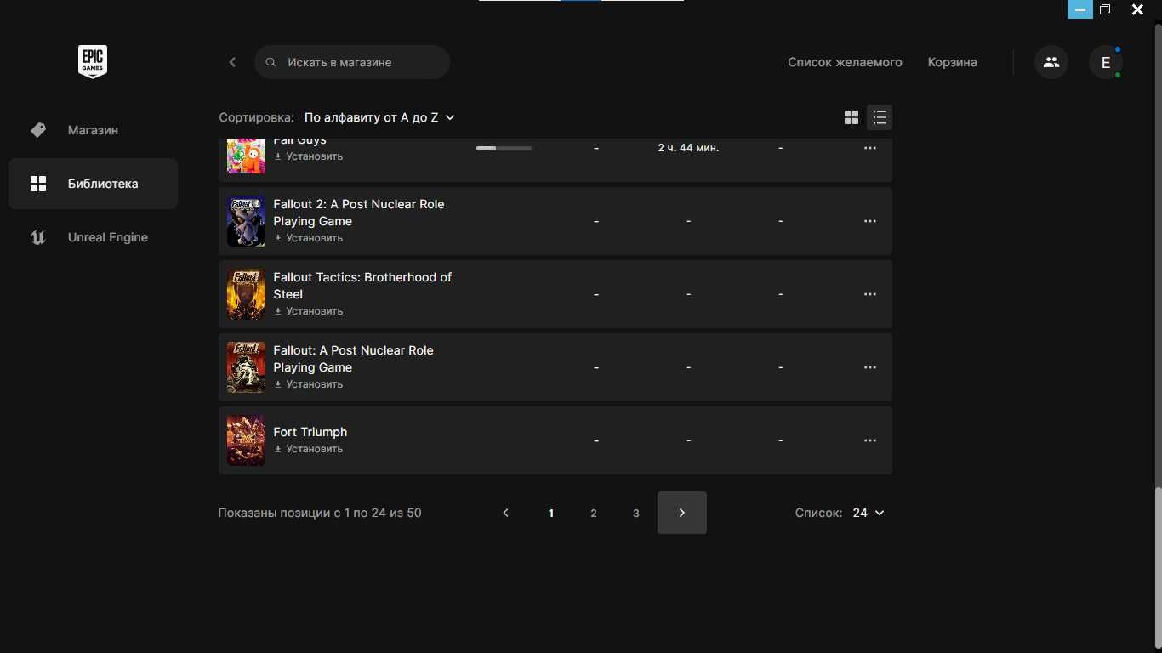Click the Fallout 2 game title
The height and width of the screenshot is (653, 1162).
click(x=358, y=213)
